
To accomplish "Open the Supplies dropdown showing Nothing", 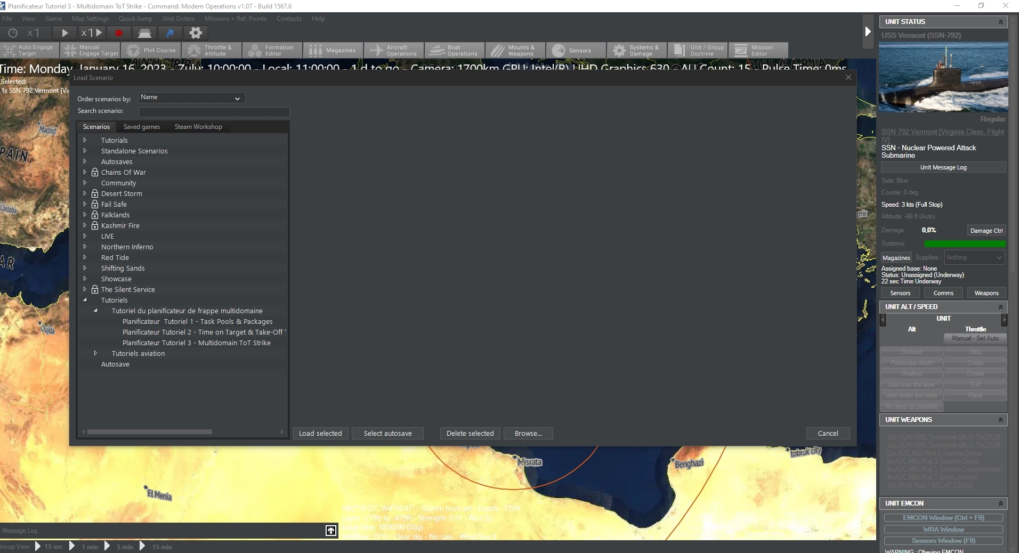I will 975,257.
